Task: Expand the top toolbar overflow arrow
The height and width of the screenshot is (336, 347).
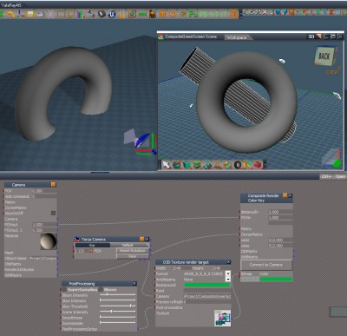Action: click(x=240, y=14)
